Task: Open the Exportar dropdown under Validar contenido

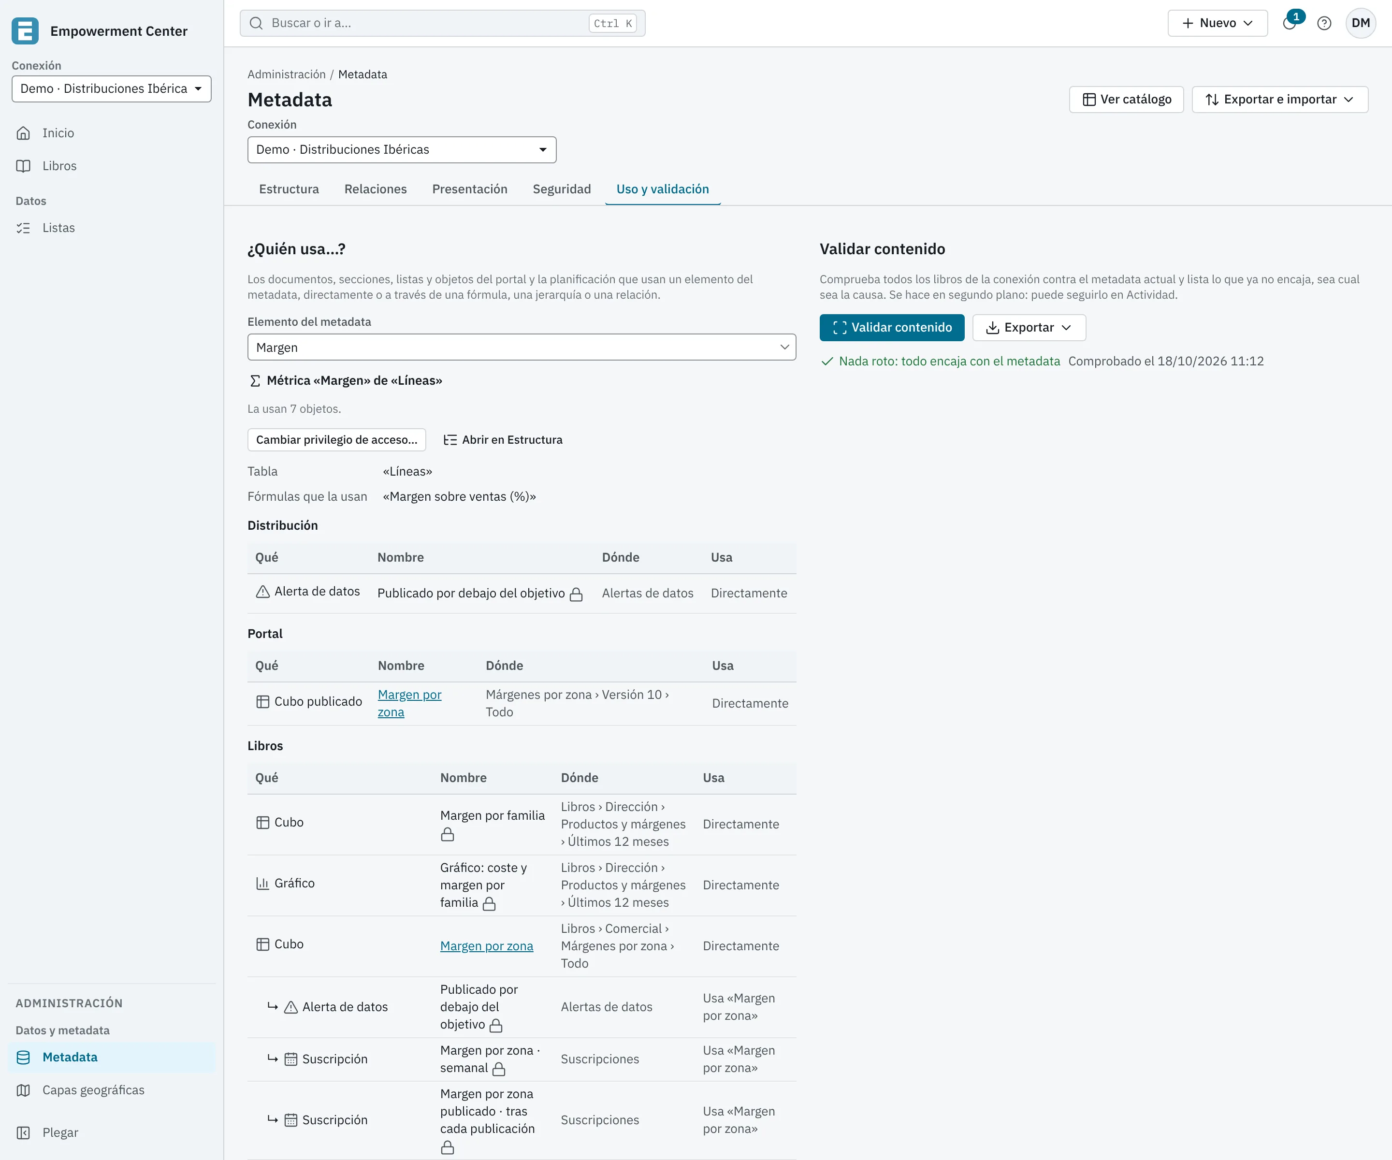Action: click(x=1029, y=327)
